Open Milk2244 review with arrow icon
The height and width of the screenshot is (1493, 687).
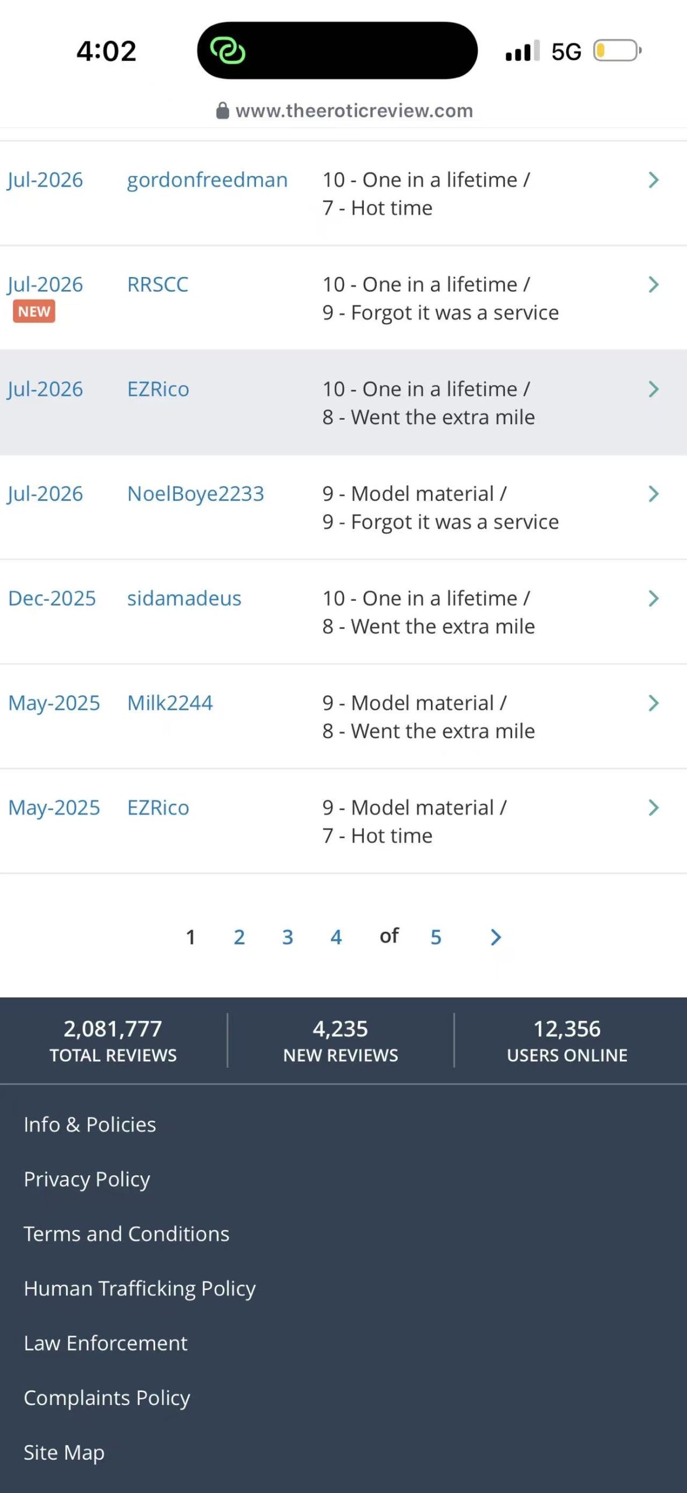653,703
